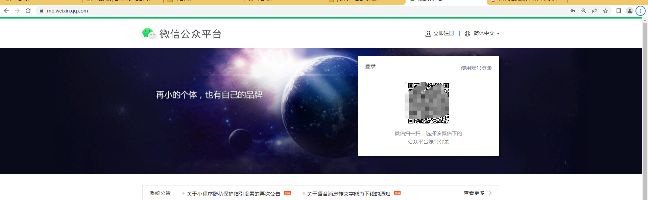
Task: Open the browser side panel icon
Action: (x=619, y=11)
